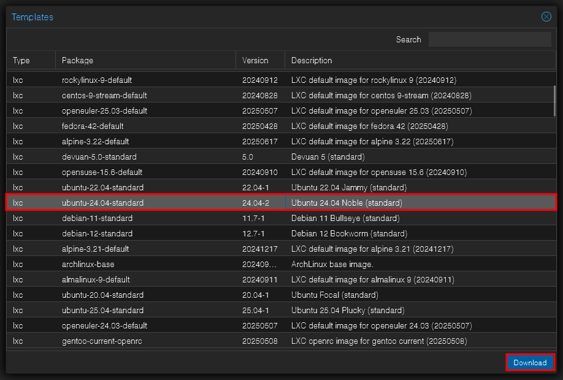Click version 20240828 cell
Viewport: 563px width, 380px height.
coord(260,96)
